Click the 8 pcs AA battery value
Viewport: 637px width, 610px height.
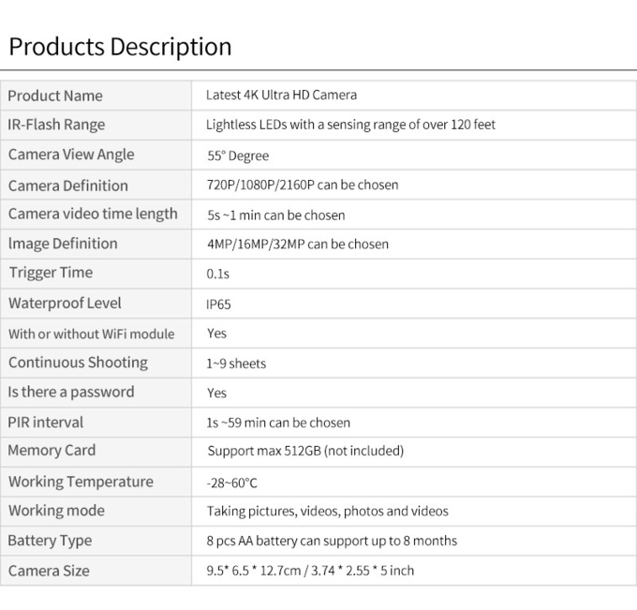coord(332,541)
